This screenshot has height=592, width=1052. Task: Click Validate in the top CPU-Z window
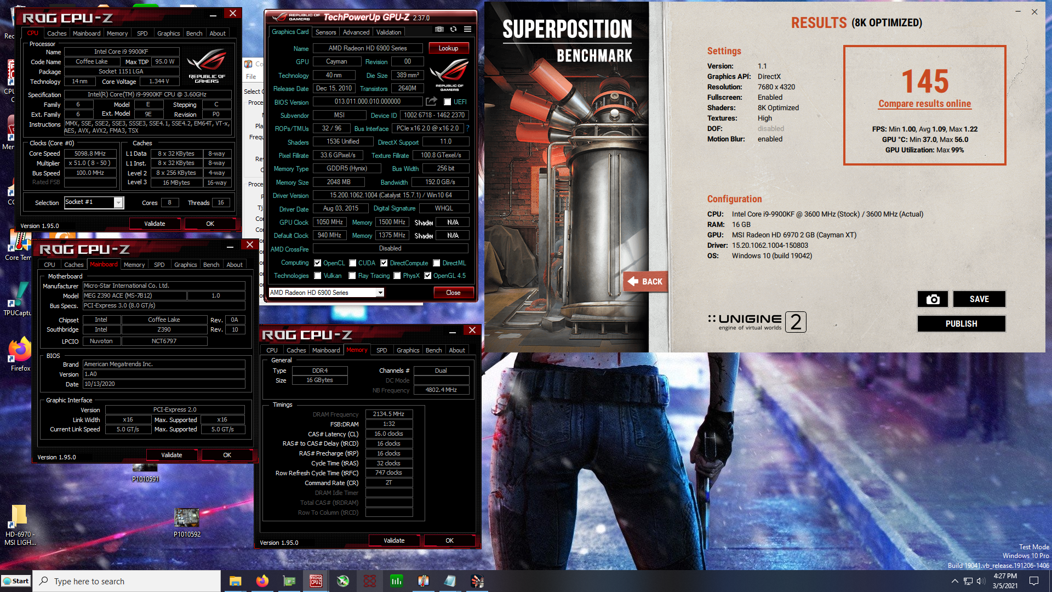[155, 224]
